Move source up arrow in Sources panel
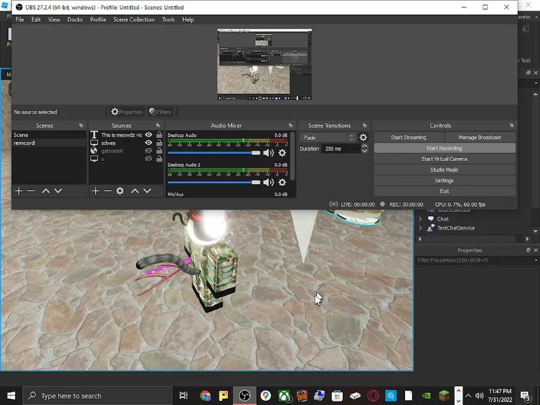540x405 pixels. pos(135,191)
